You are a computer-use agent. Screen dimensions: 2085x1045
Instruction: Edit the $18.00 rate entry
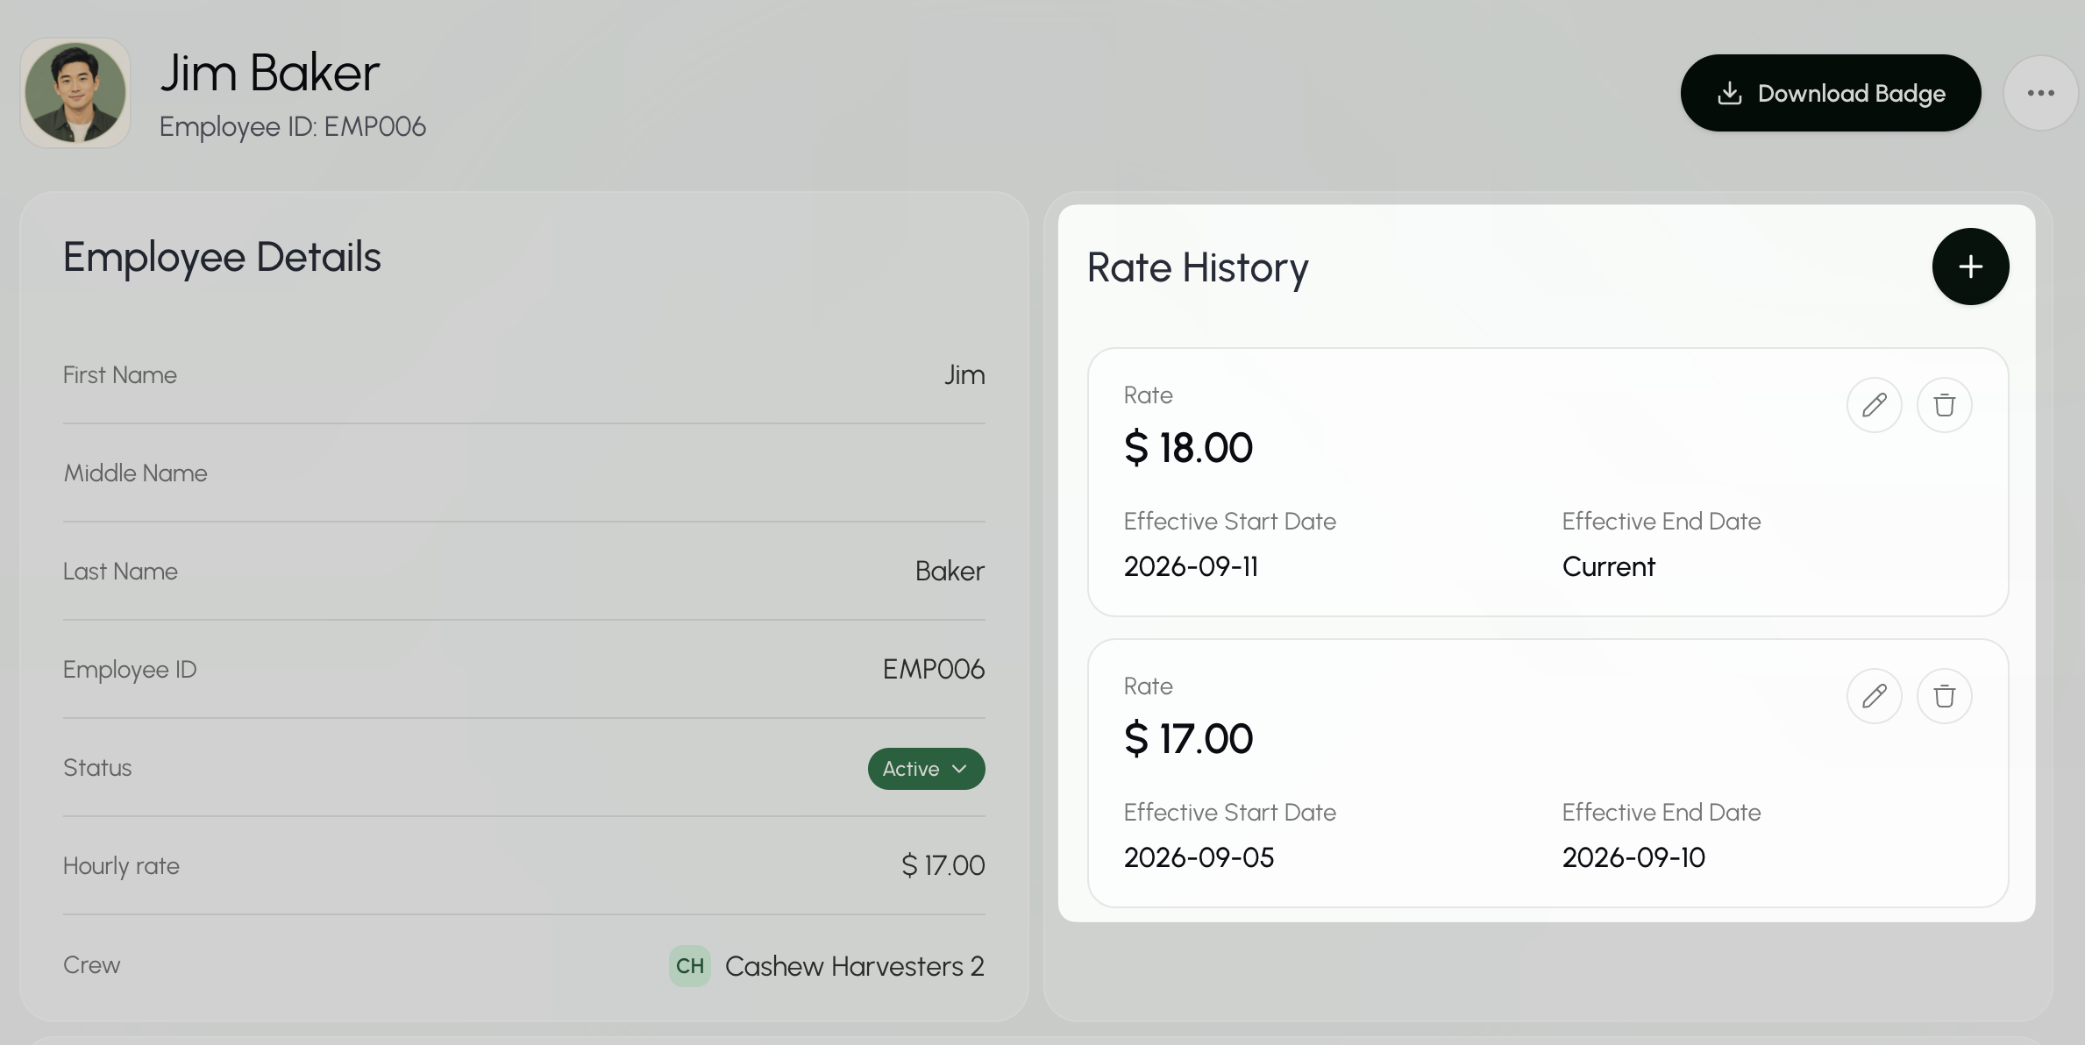[x=1874, y=405]
